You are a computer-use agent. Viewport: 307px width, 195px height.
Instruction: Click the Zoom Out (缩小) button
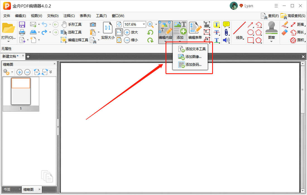[131, 40]
